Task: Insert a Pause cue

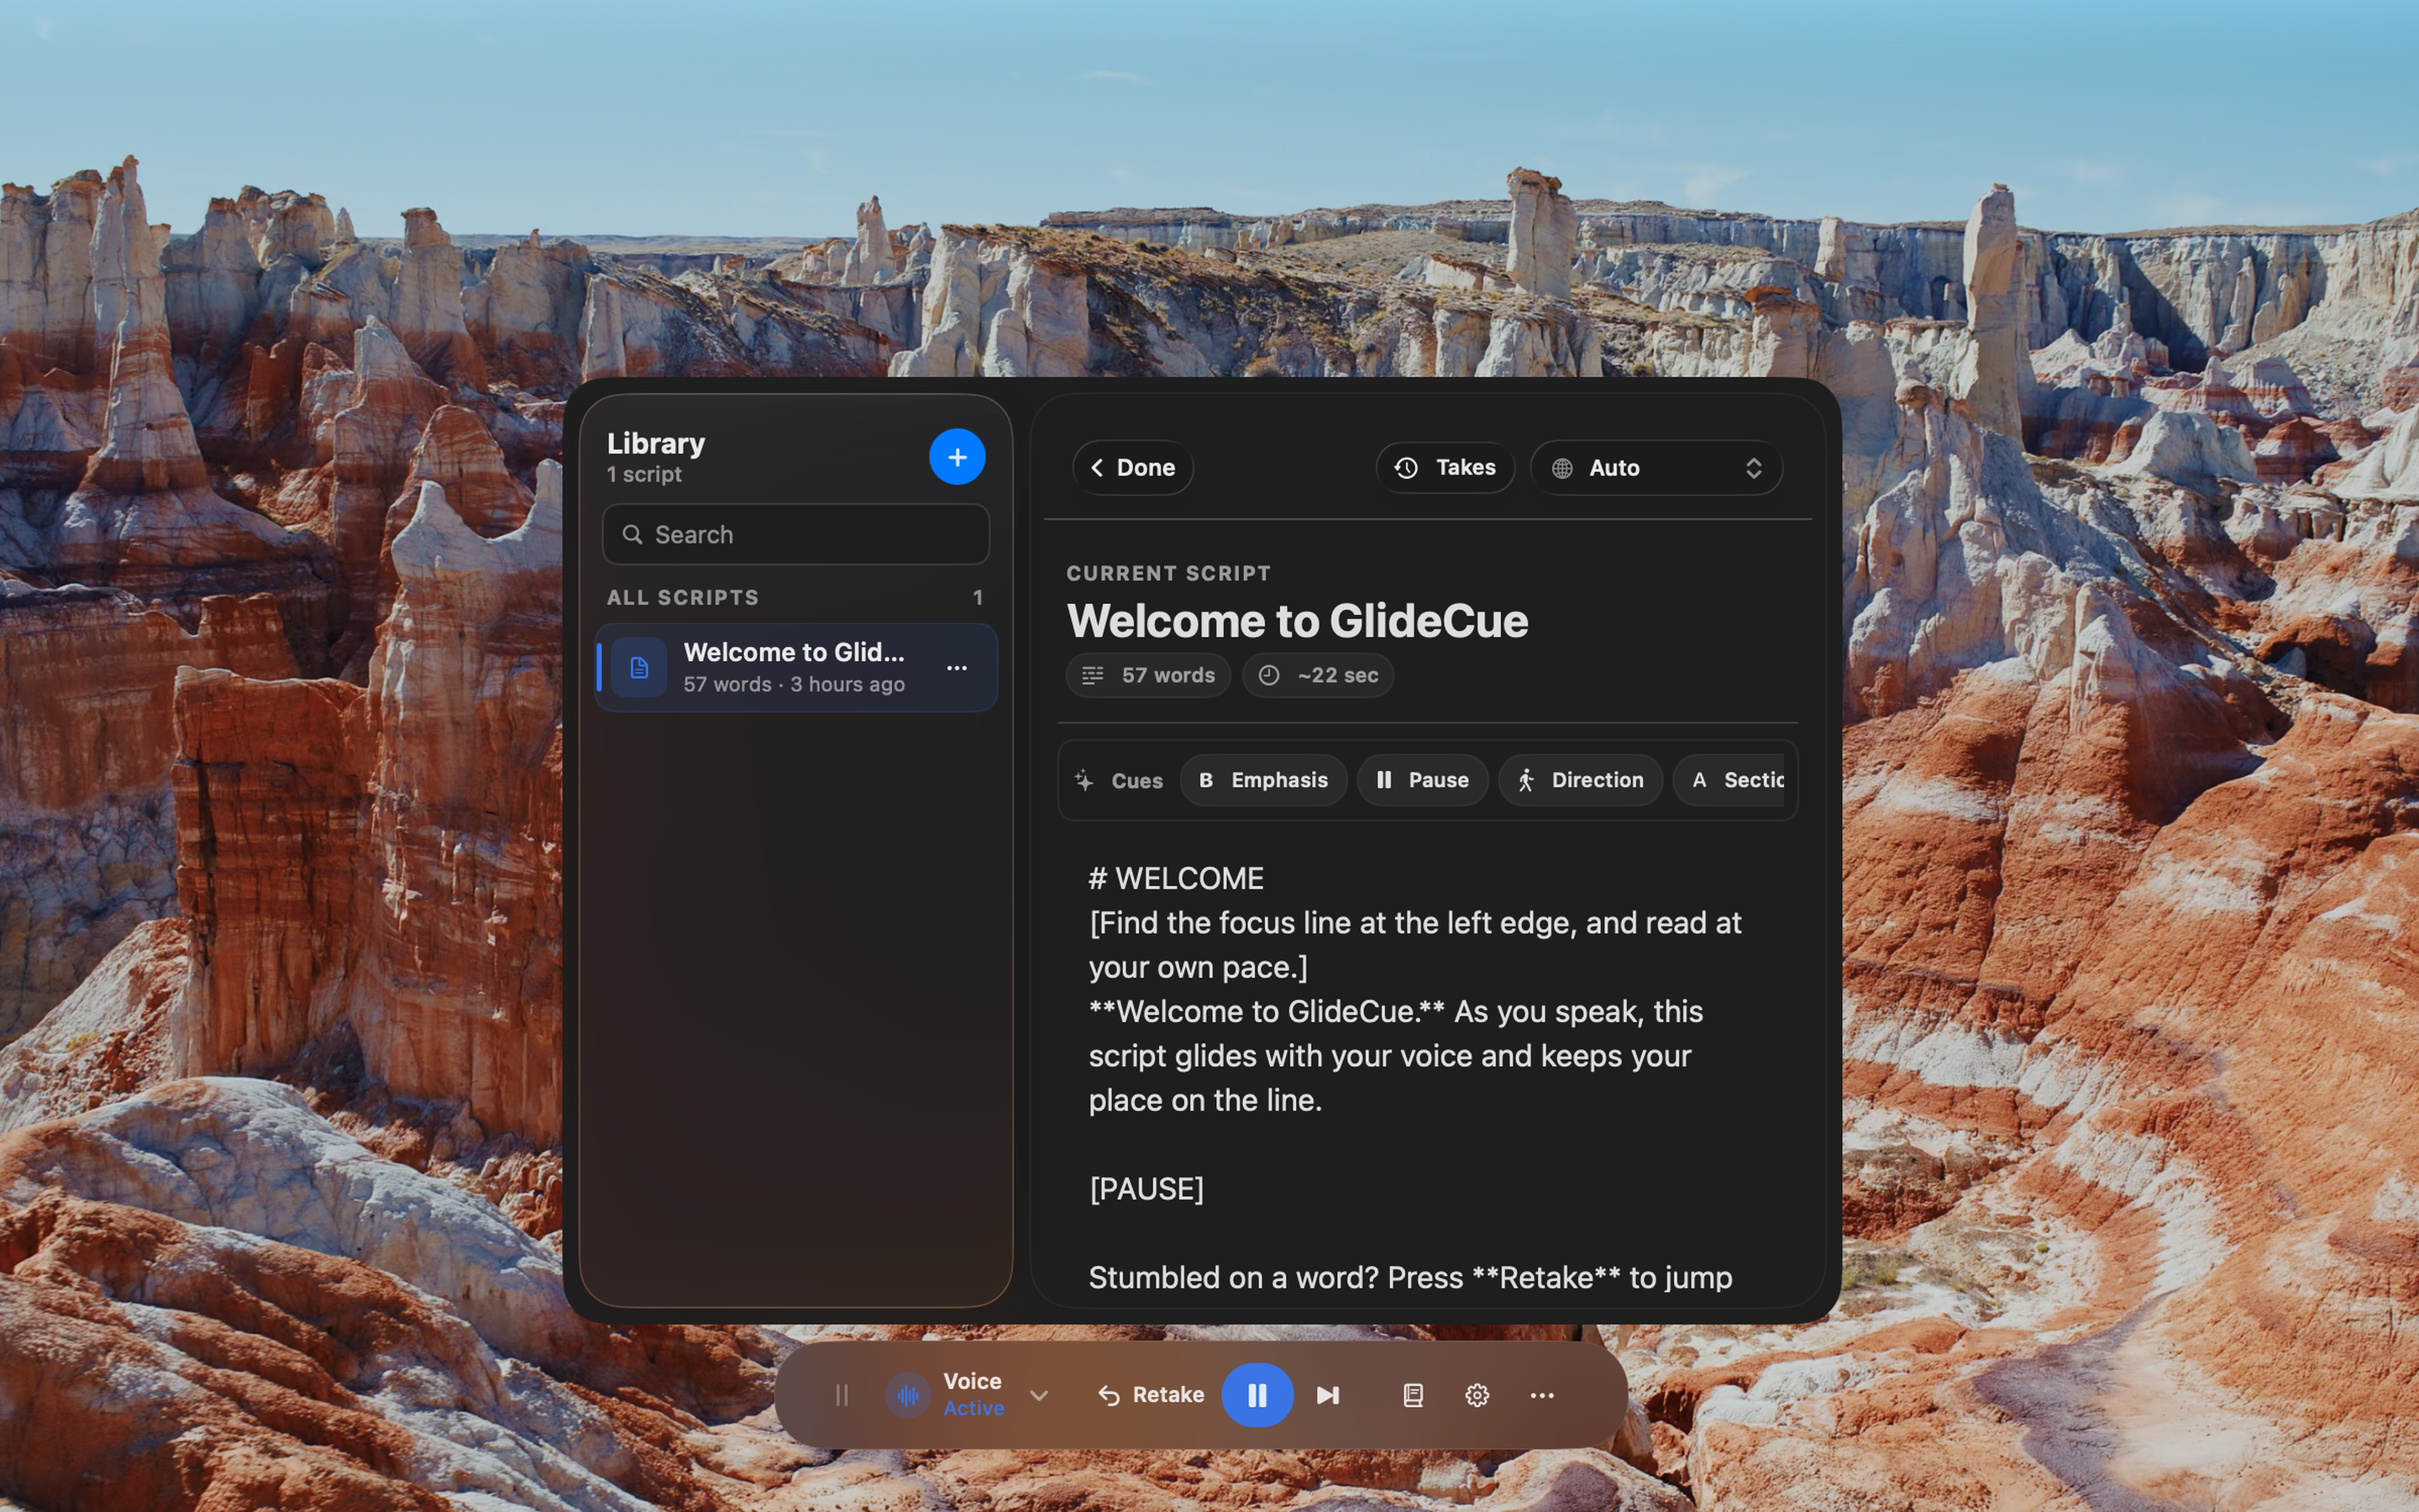Action: tap(1422, 780)
